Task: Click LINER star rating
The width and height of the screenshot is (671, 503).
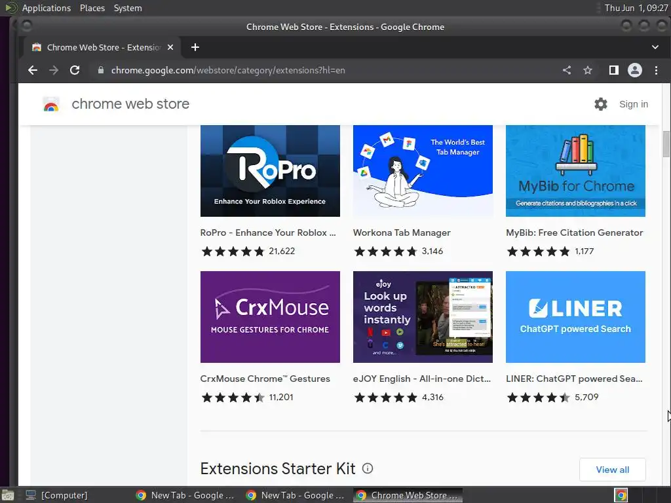Action: pos(539,398)
